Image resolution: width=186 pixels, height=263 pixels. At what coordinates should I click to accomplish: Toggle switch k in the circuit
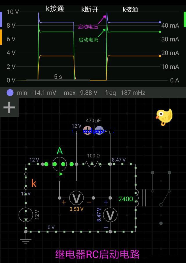click(x=26, y=183)
